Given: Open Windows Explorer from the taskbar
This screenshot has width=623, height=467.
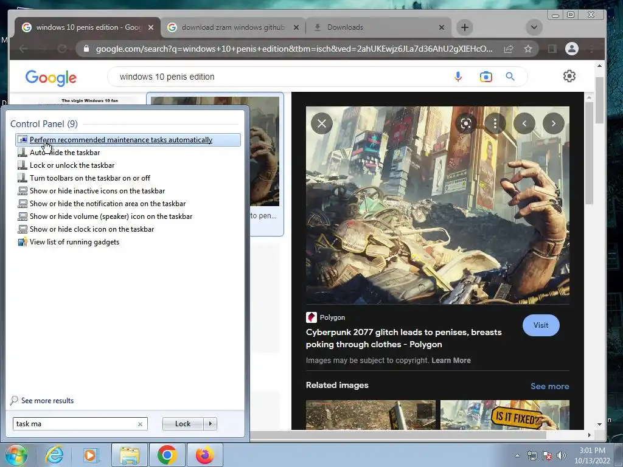Looking at the screenshot, I should [x=130, y=455].
